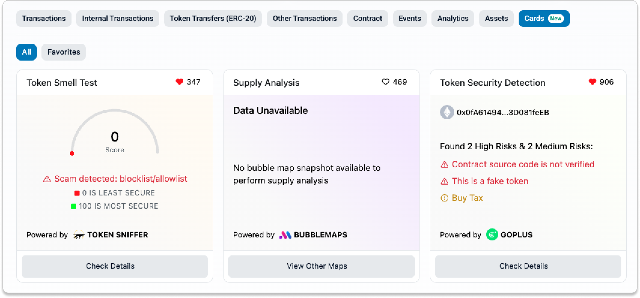Open the Analytics tab
The image size is (640, 298).
[453, 19]
